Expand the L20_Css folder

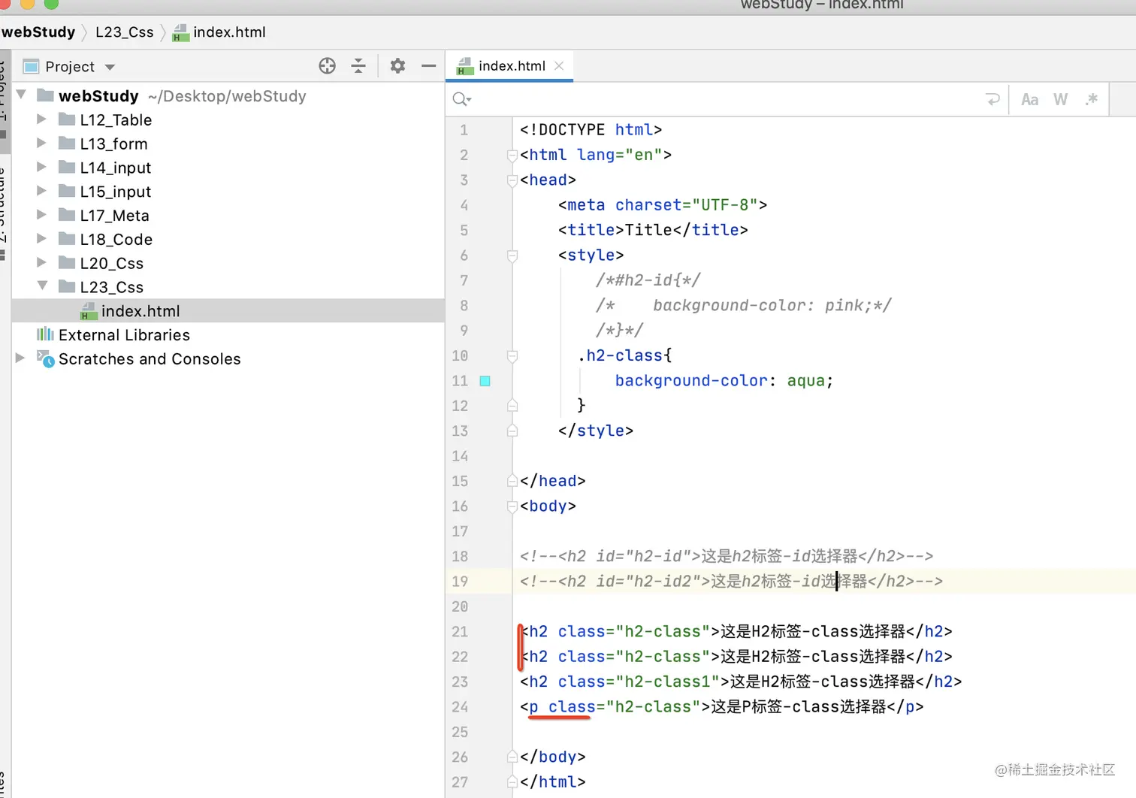coord(42,263)
